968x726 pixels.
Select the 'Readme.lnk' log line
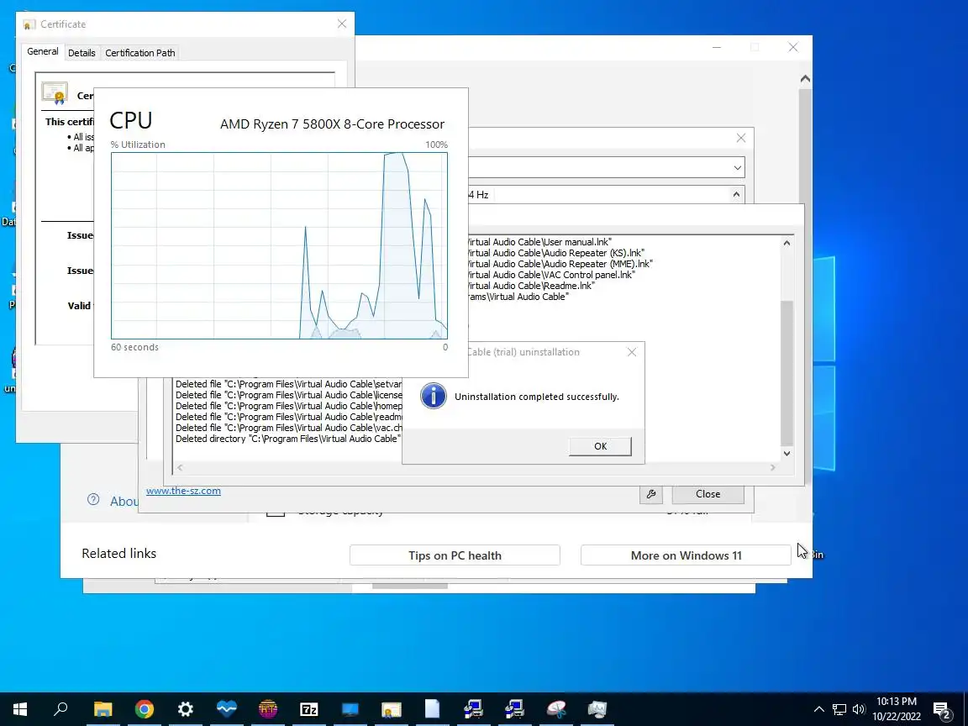[x=530, y=286]
